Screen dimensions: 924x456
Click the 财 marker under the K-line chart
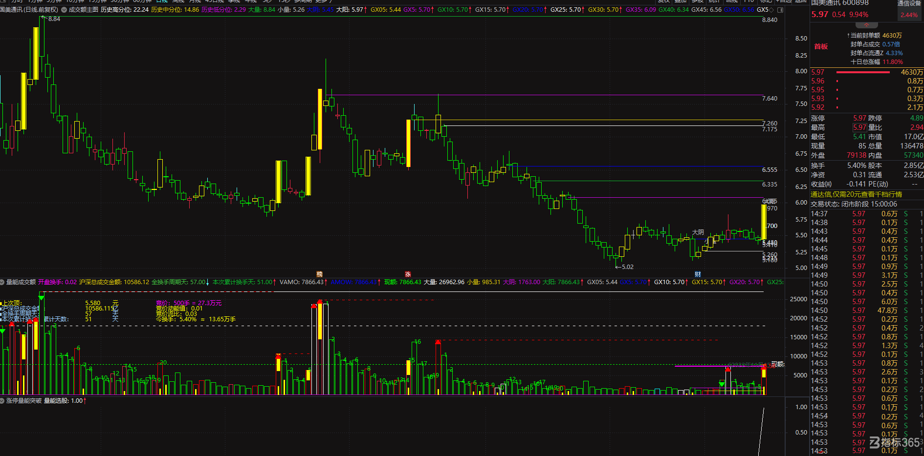tap(698, 274)
